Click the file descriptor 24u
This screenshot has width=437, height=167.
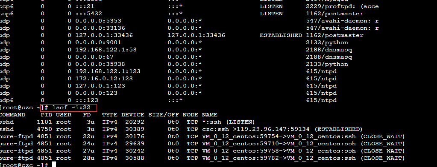coord(88,144)
